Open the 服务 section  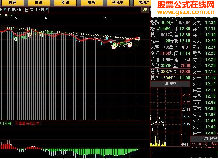click(x=92, y=3)
